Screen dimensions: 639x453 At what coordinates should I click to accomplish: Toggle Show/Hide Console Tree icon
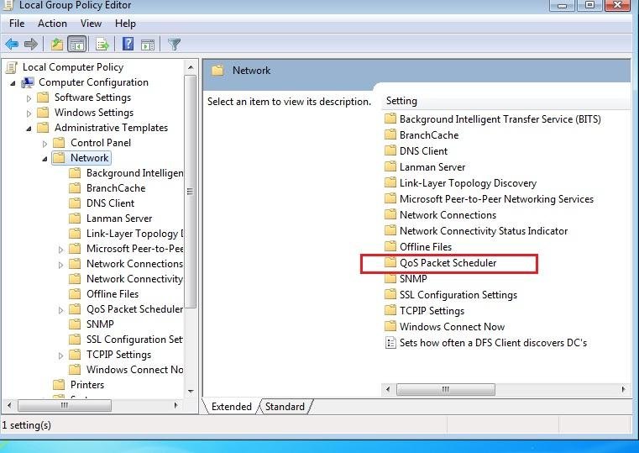coord(77,44)
